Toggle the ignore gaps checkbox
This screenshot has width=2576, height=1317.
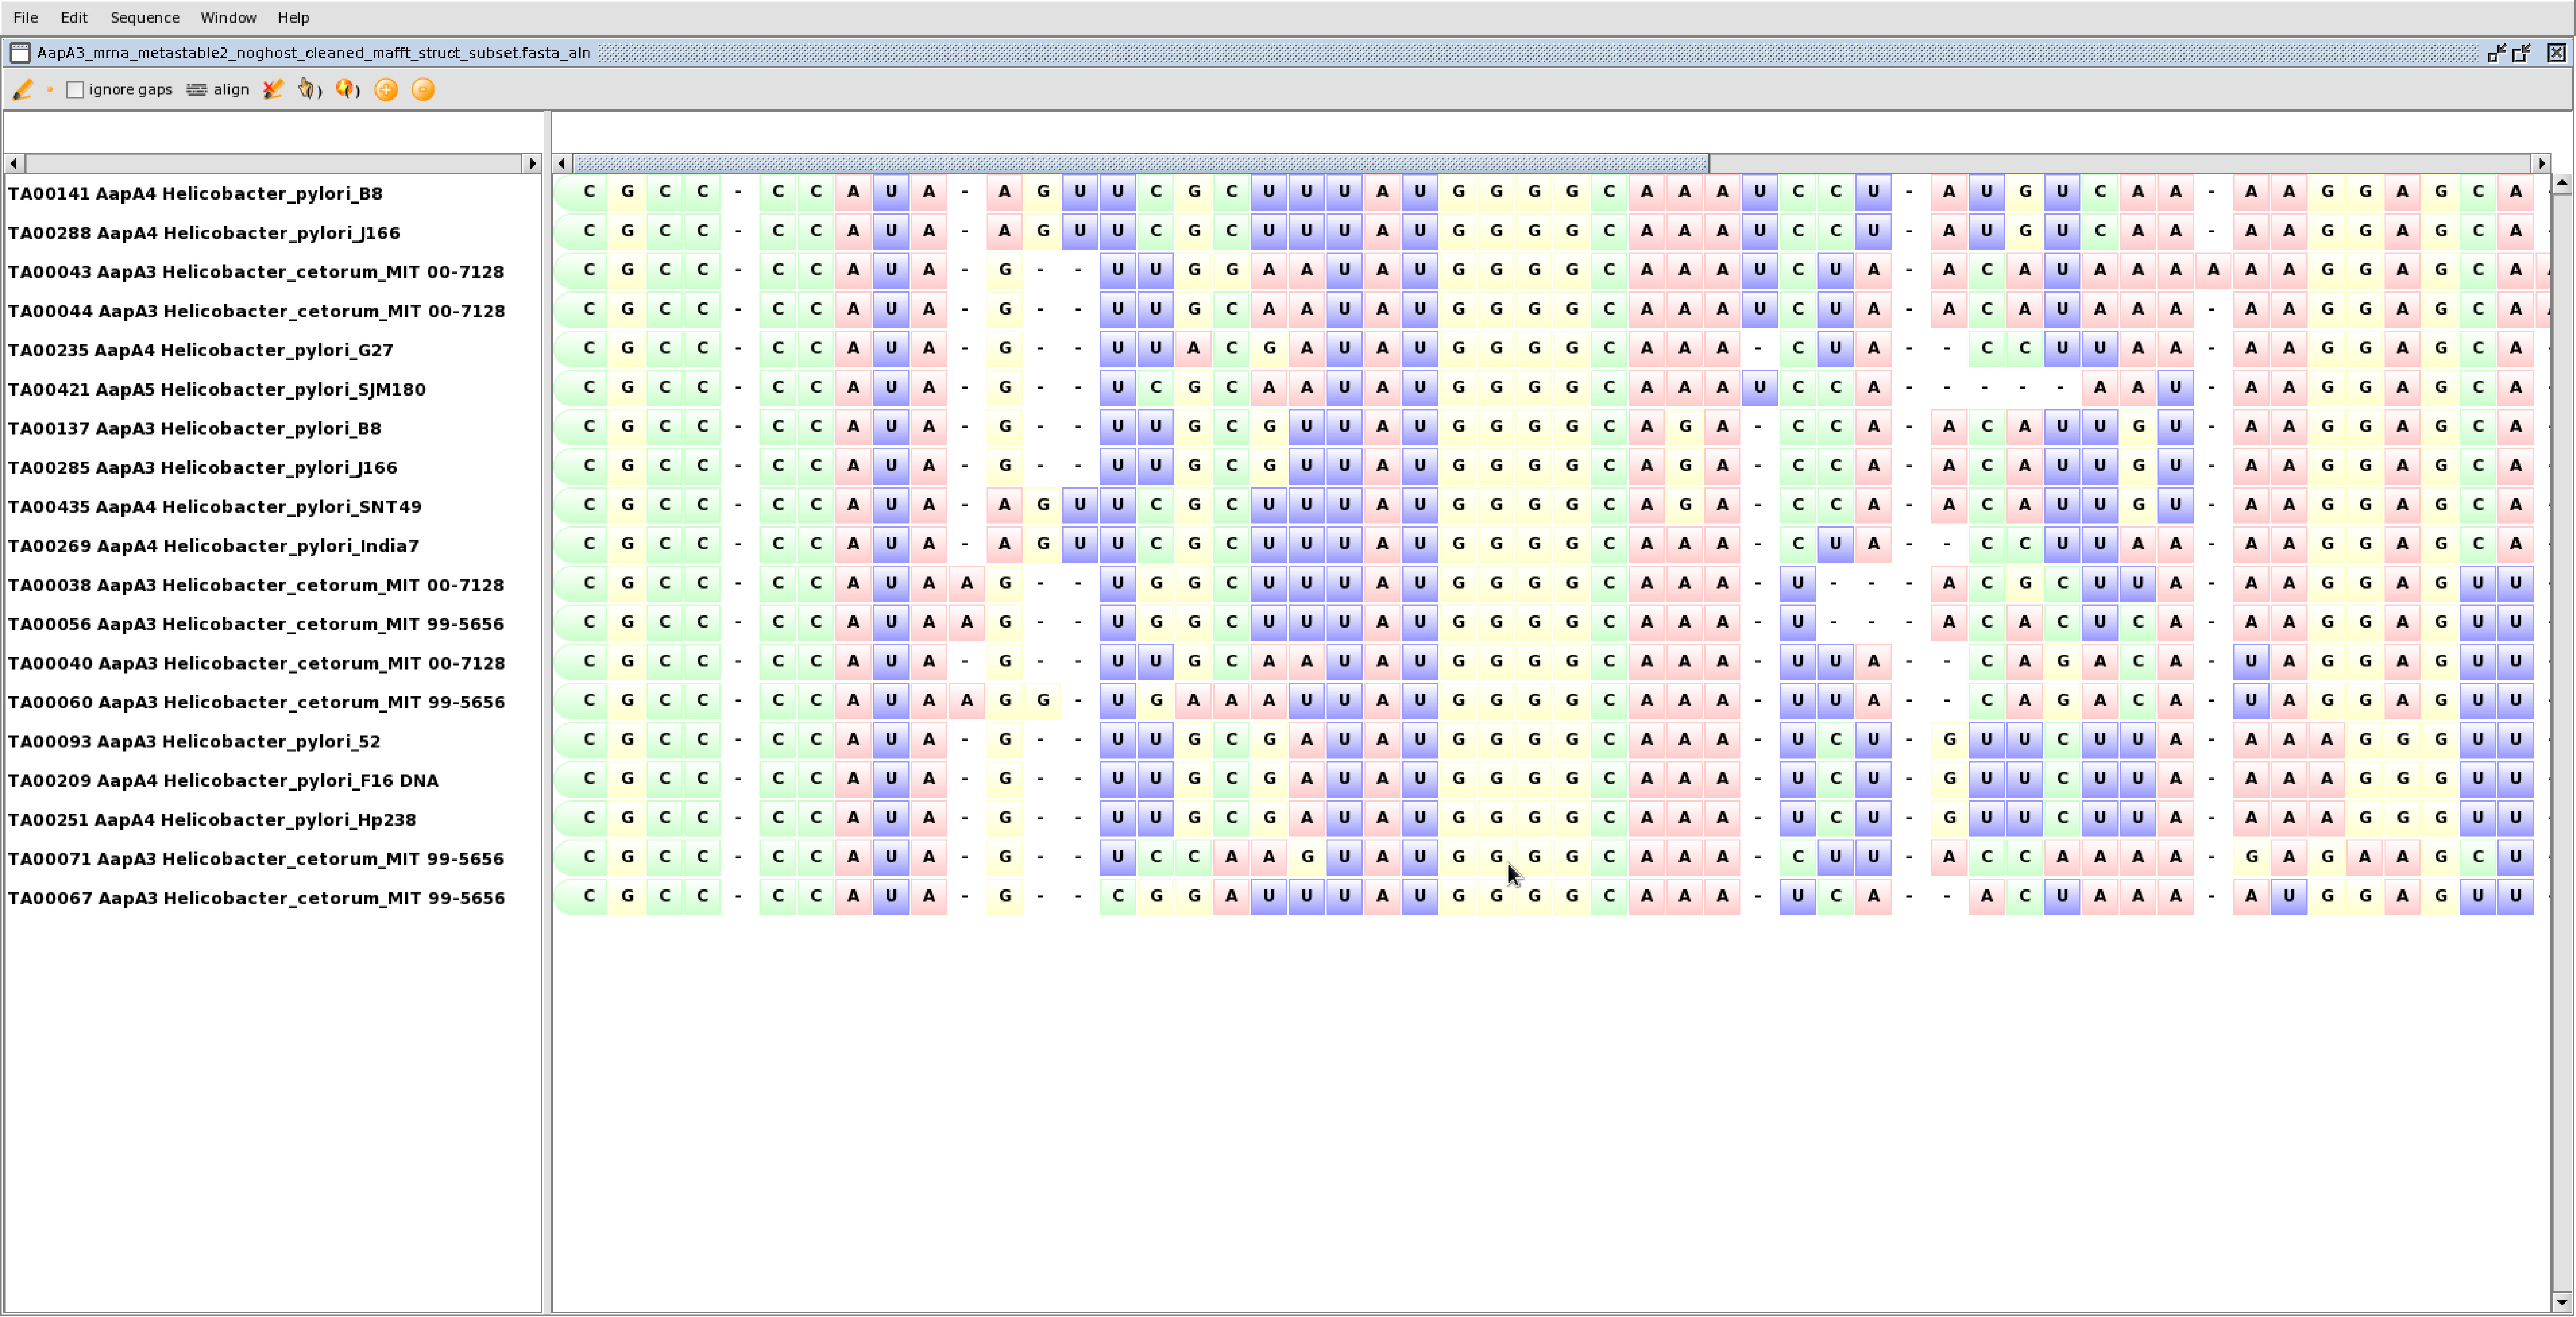pos(75,90)
